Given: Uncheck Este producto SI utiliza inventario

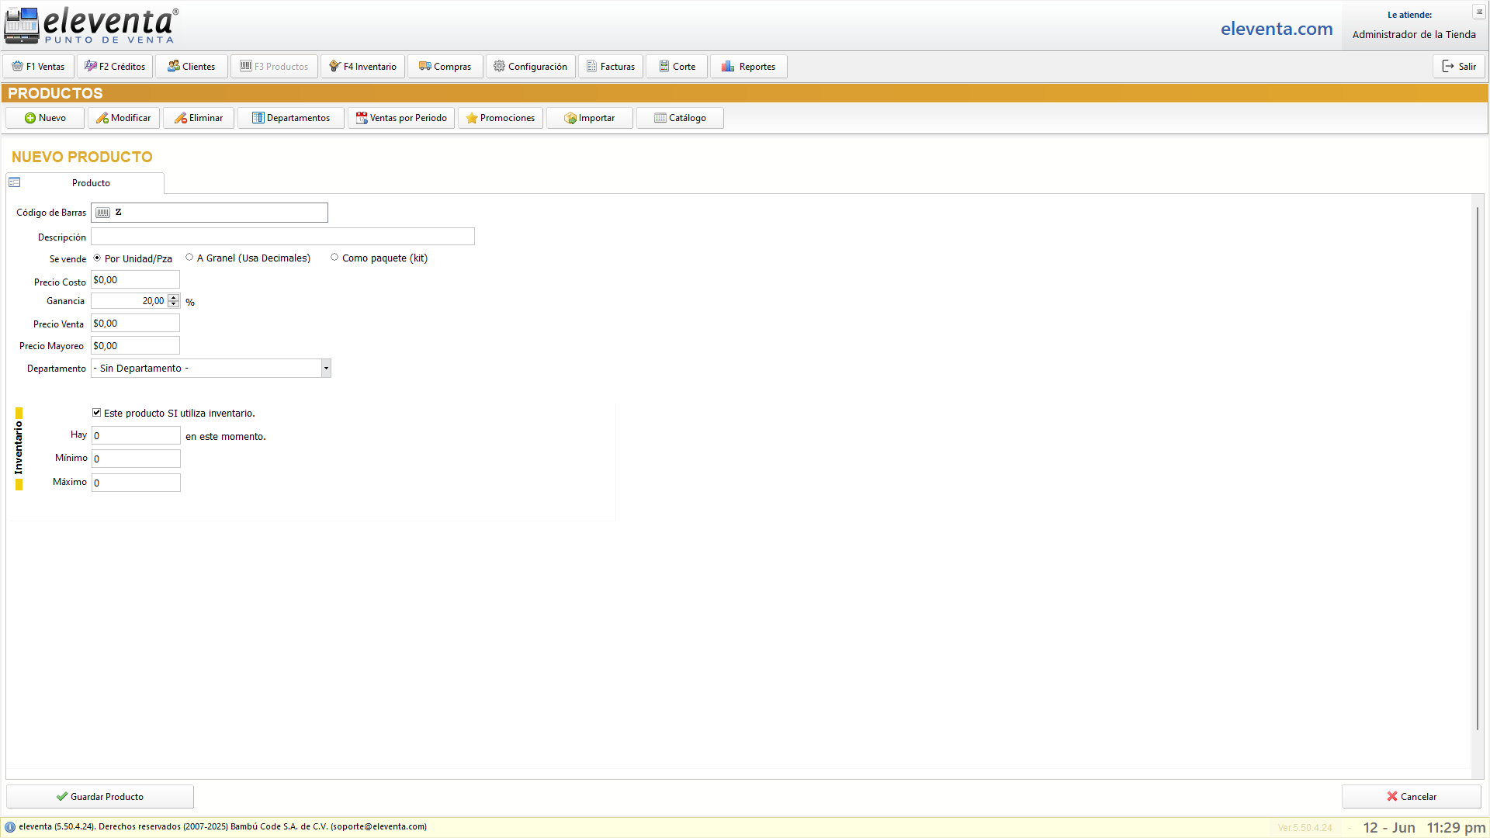Looking at the screenshot, I should coord(97,413).
